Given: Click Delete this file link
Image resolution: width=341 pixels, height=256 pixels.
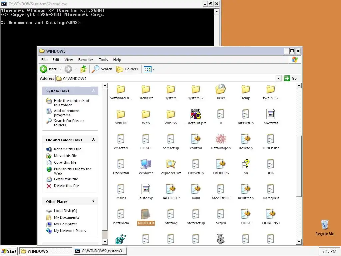Looking at the screenshot, I should pos(66,186).
